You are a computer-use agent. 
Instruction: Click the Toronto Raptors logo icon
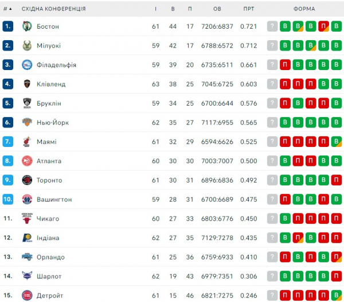[26, 180]
